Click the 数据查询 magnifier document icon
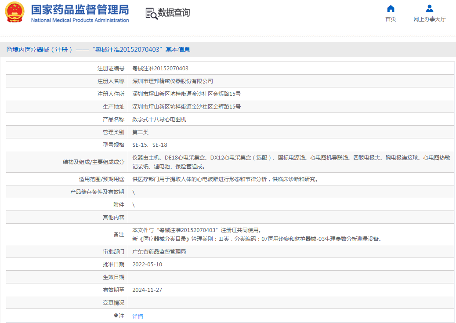This screenshot has width=456, height=323. coord(151,14)
